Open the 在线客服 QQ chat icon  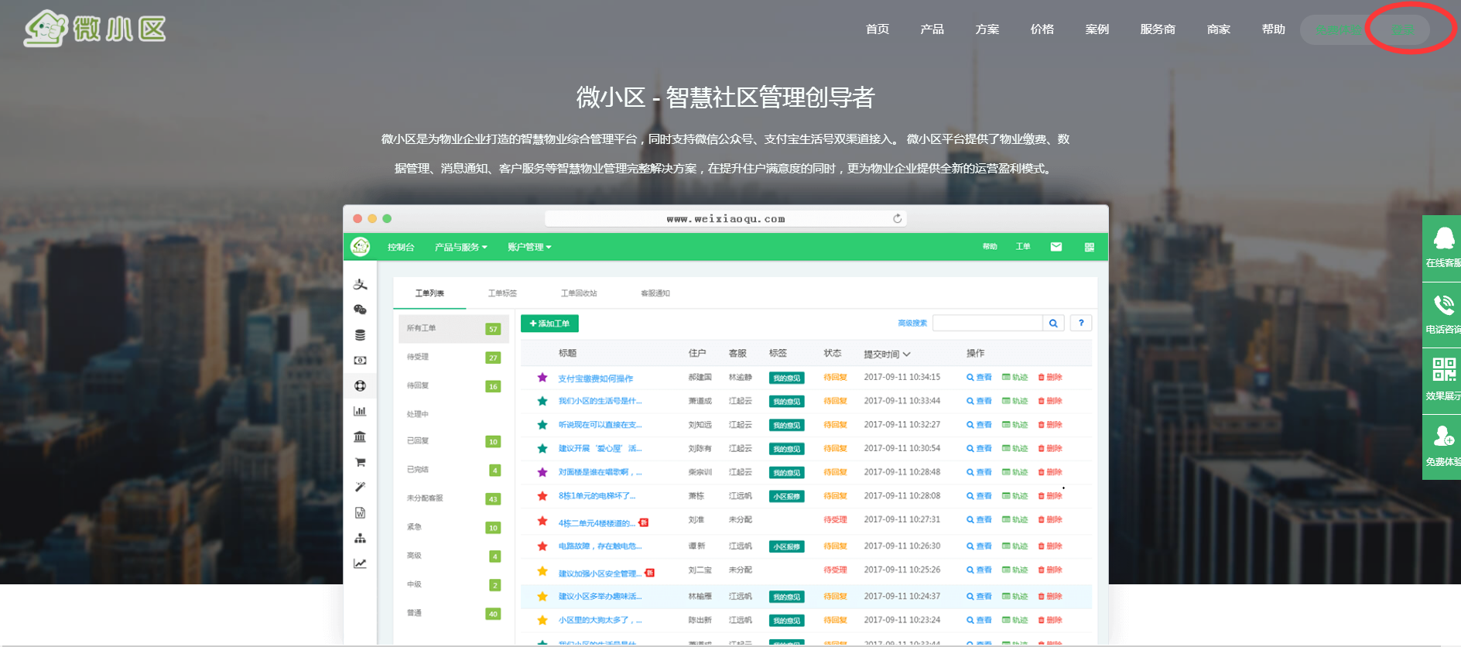coord(1443,238)
